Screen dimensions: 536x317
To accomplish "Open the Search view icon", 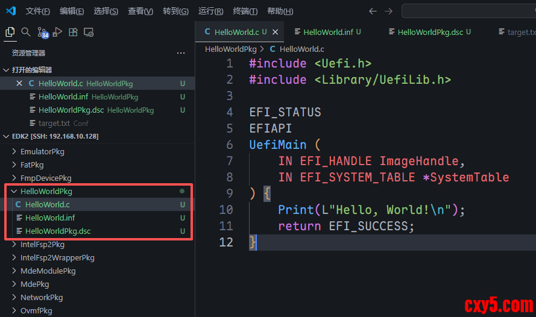I will pyautogui.click(x=26, y=33).
